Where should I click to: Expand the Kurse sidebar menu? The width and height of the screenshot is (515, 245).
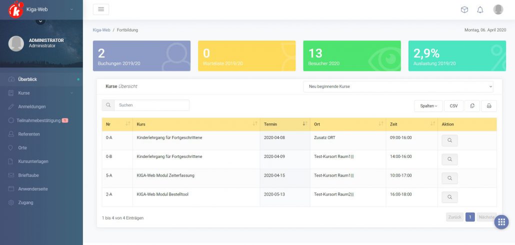point(41,93)
